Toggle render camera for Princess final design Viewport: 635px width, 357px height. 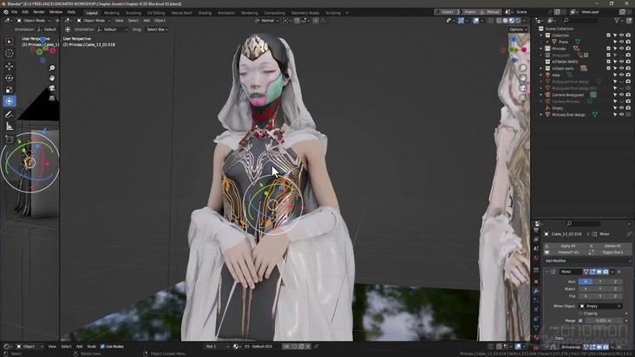coord(628,114)
